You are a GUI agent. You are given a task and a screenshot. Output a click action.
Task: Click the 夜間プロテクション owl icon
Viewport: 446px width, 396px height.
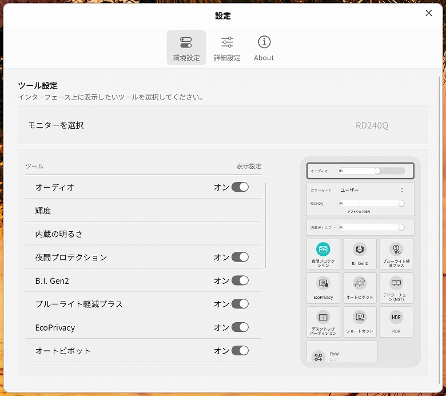click(x=323, y=250)
